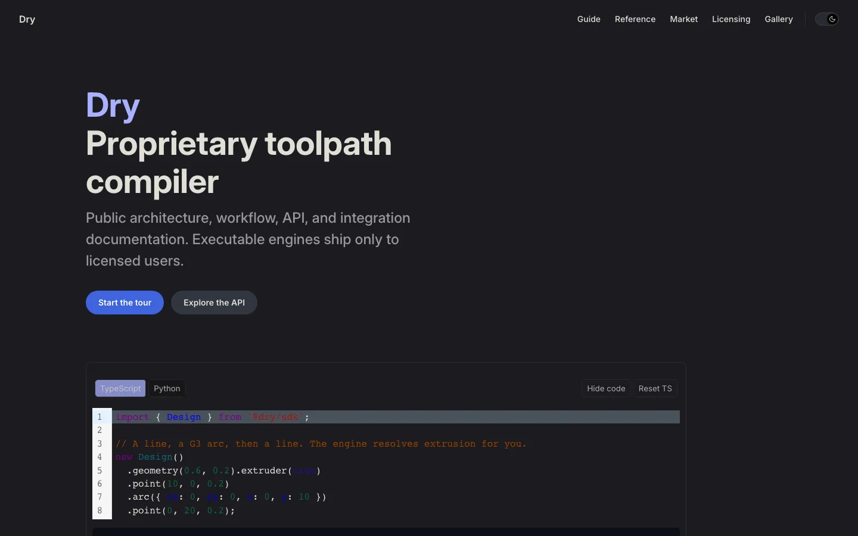Click line number 1 in the editor gutter
858x536 pixels.
click(100, 417)
